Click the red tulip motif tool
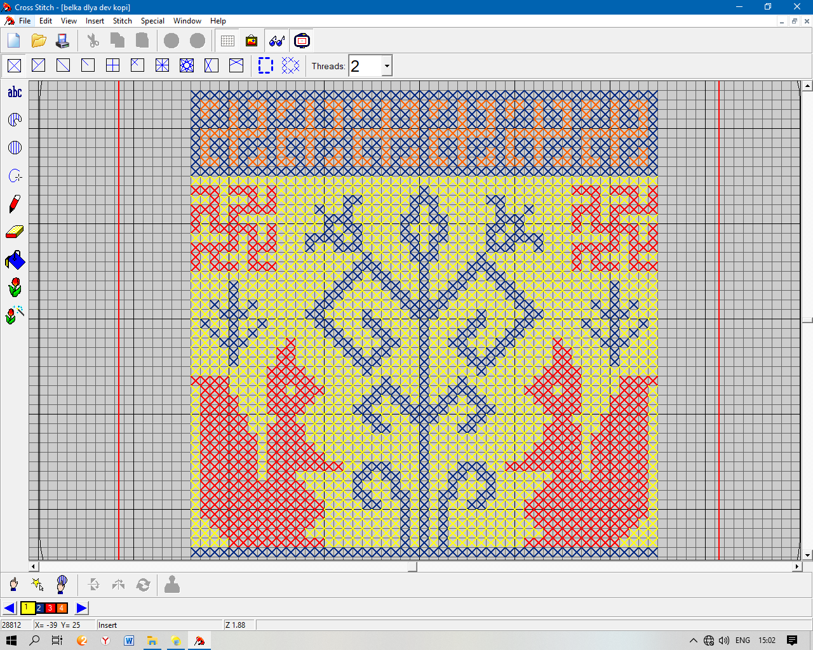Viewport: 813px width, 650px height. [15, 288]
